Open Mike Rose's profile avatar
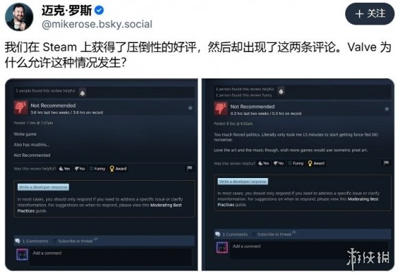Viewport: 400px width, 278px height. pyautogui.click(x=19, y=17)
